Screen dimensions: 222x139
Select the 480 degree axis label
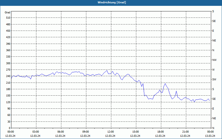click(8, 24)
